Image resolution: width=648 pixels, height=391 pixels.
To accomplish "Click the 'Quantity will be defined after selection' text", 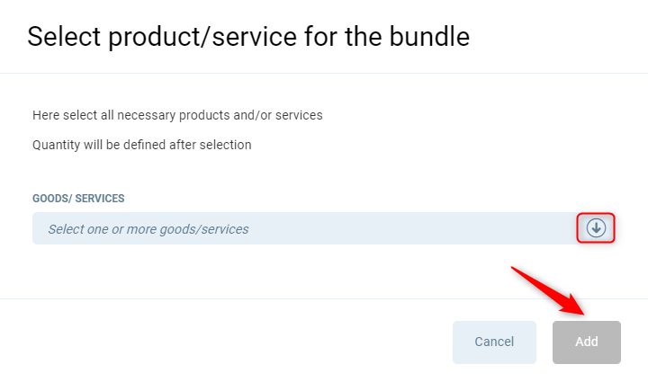I will (x=142, y=144).
